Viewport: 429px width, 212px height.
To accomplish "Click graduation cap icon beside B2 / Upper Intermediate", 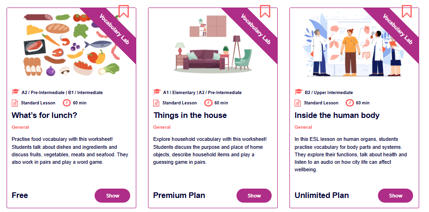I will [298, 92].
